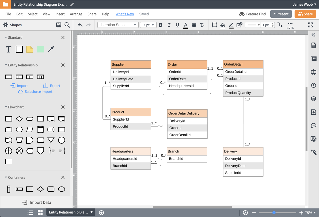
Task: Start Presentation mode from right sidebar
Action: pos(314,72)
